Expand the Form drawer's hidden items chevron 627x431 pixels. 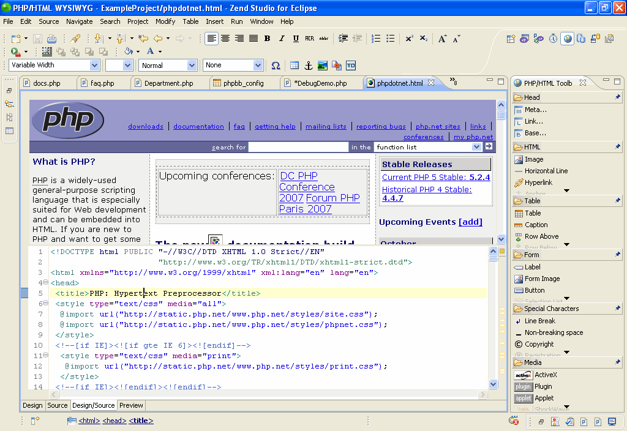tap(566, 299)
